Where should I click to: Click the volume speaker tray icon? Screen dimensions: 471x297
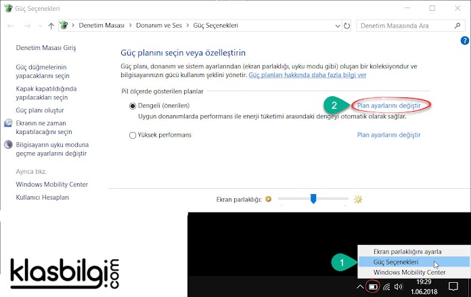coord(399,287)
